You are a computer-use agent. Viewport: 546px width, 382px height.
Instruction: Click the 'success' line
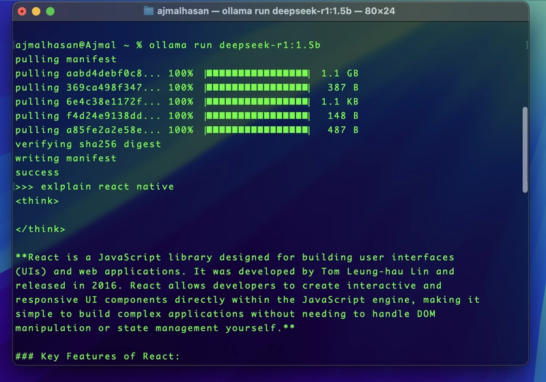coord(38,173)
